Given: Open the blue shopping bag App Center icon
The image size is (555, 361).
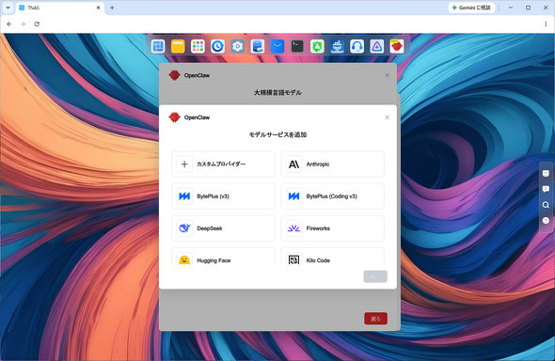Looking at the screenshot, I should click(x=277, y=46).
